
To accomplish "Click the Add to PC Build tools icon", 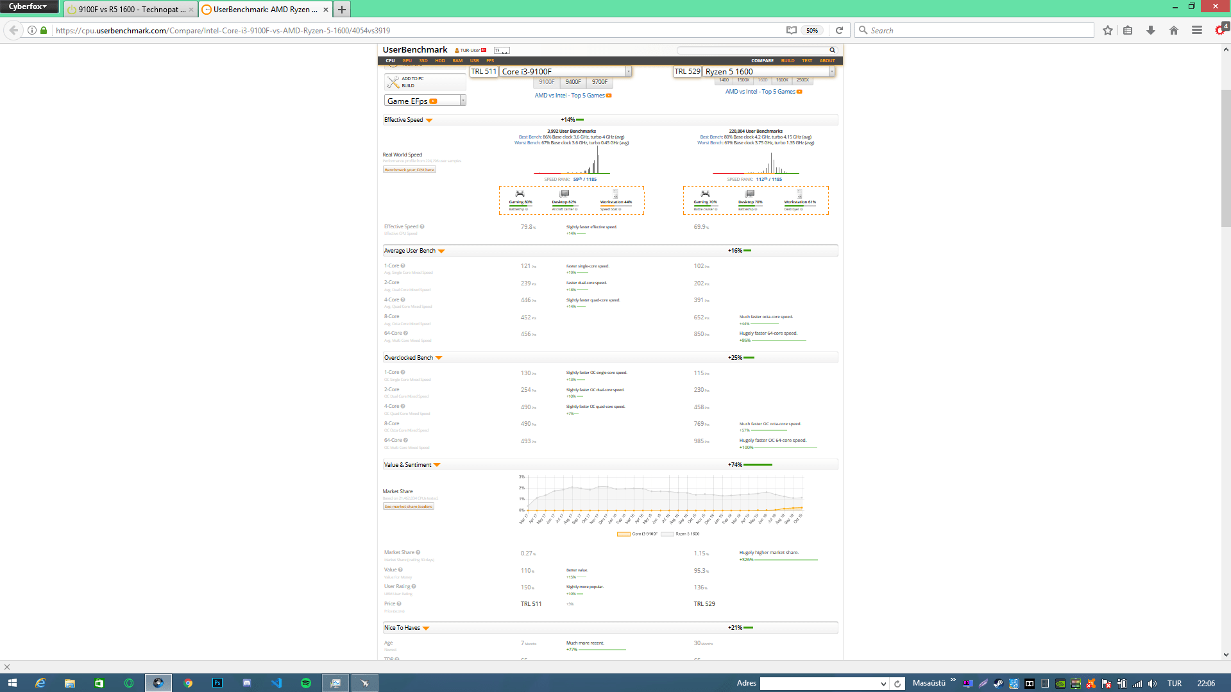I will [393, 82].
